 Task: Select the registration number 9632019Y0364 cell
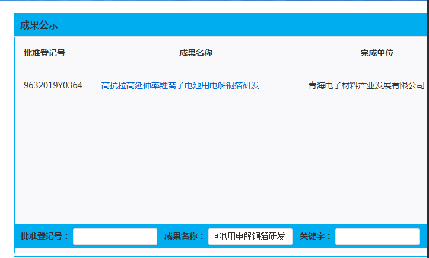pyautogui.click(x=53, y=85)
